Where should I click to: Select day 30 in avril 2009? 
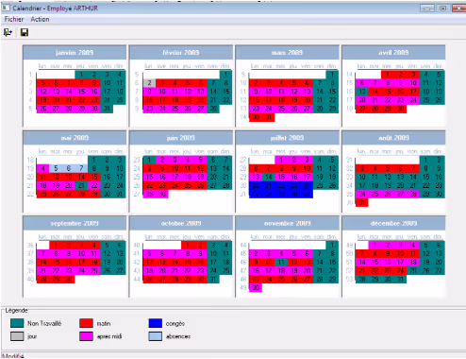point(400,109)
